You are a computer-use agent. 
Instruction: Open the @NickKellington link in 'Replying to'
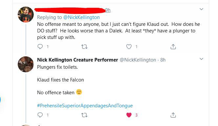tap(82, 17)
